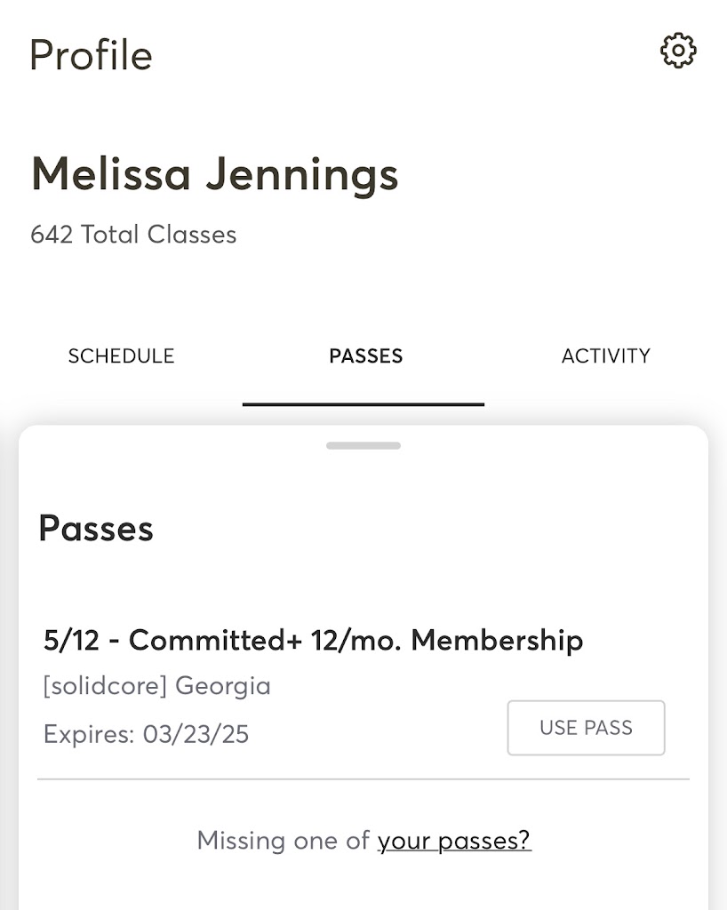Switch to the Schedule tab
Image resolution: width=727 pixels, height=910 pixels.
tap(121, 356)
